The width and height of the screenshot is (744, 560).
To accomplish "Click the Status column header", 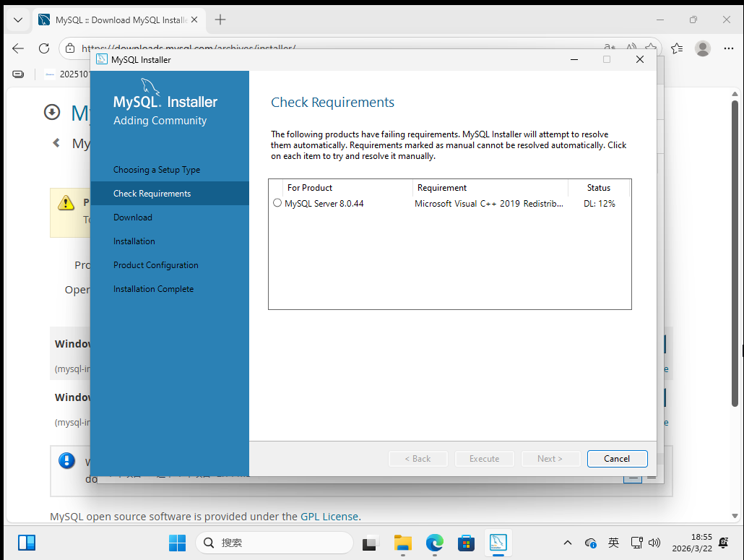I will pyautogui.click(x=599, y=187).
